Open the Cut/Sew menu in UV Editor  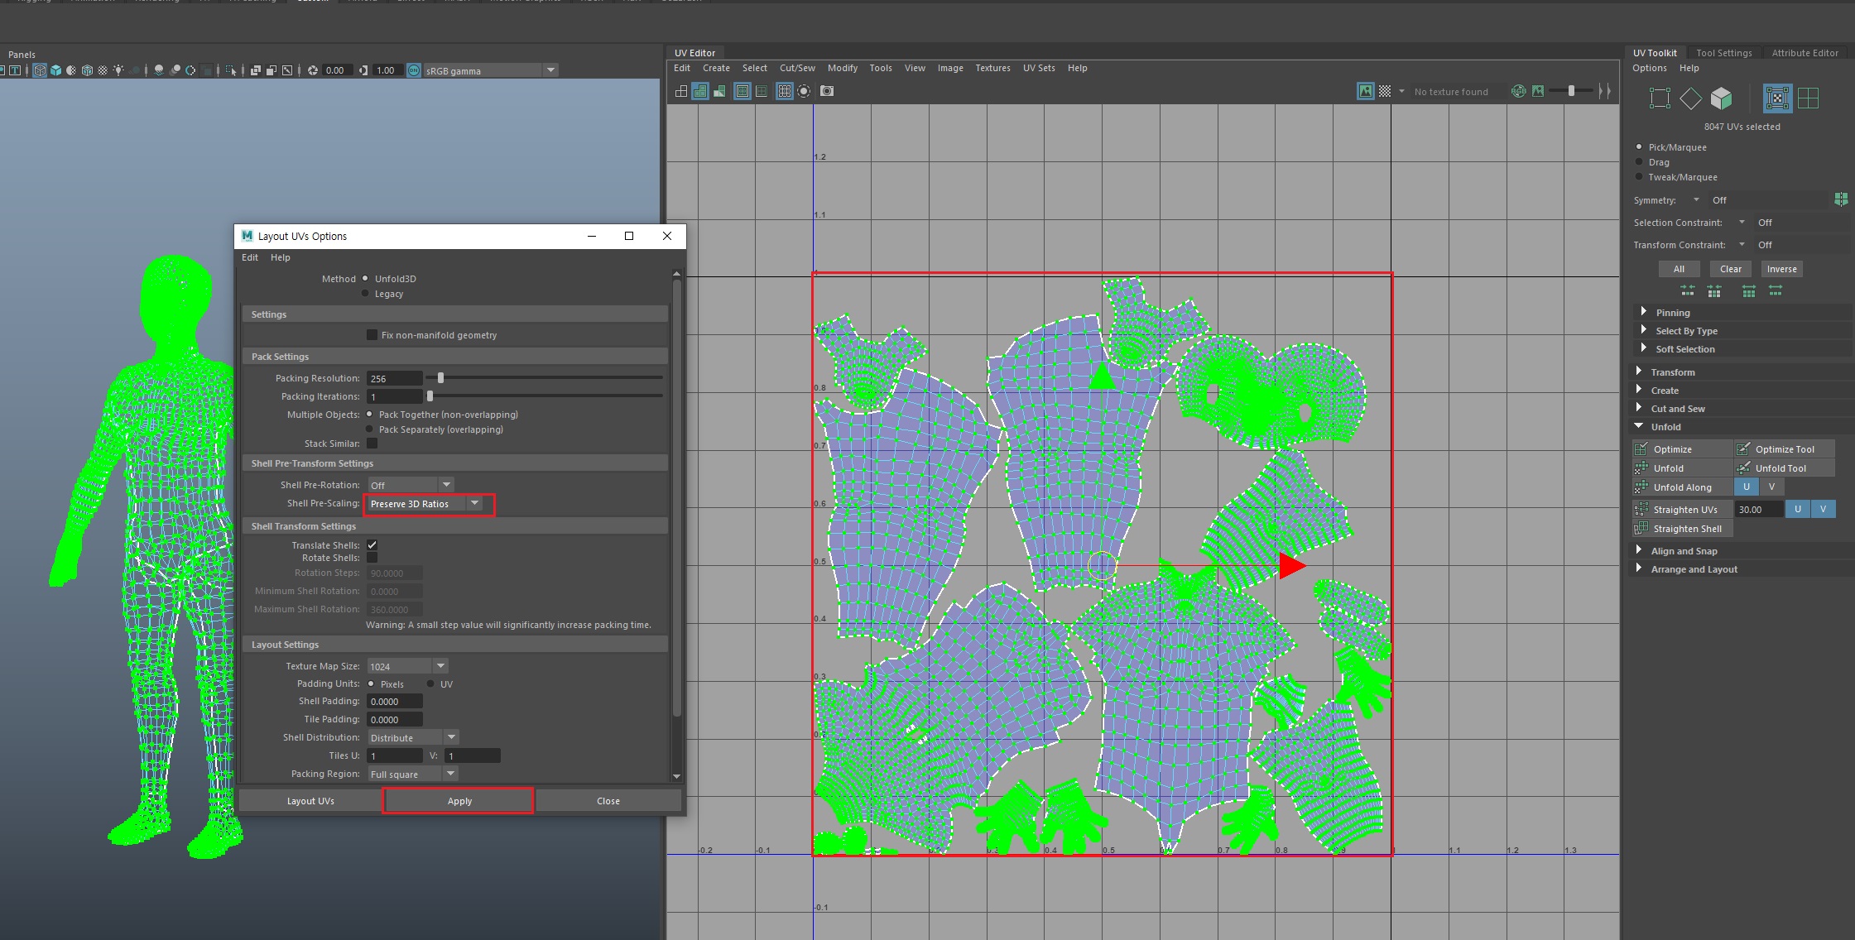pos(796,68)
